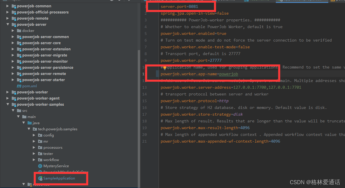Click the powerjob-server-core module folder icon
The width and height of the screenshot is (345, 188).
pos(19,43)
